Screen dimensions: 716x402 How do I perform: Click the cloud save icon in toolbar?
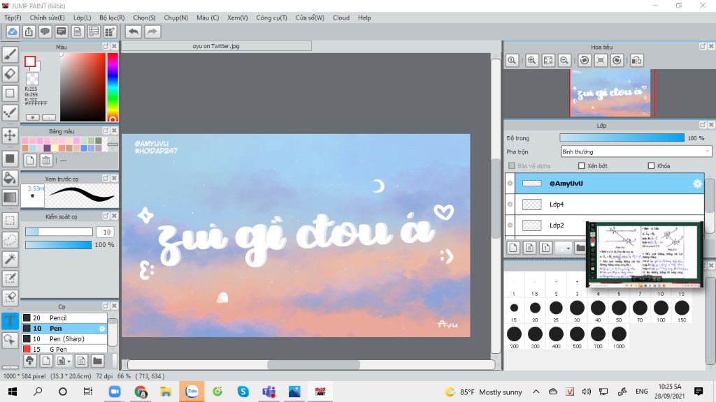point(13,31)
